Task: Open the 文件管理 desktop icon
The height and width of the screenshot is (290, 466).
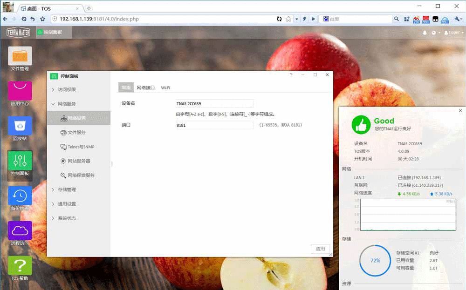Action: pyautogui.click(x=20, y=56)
